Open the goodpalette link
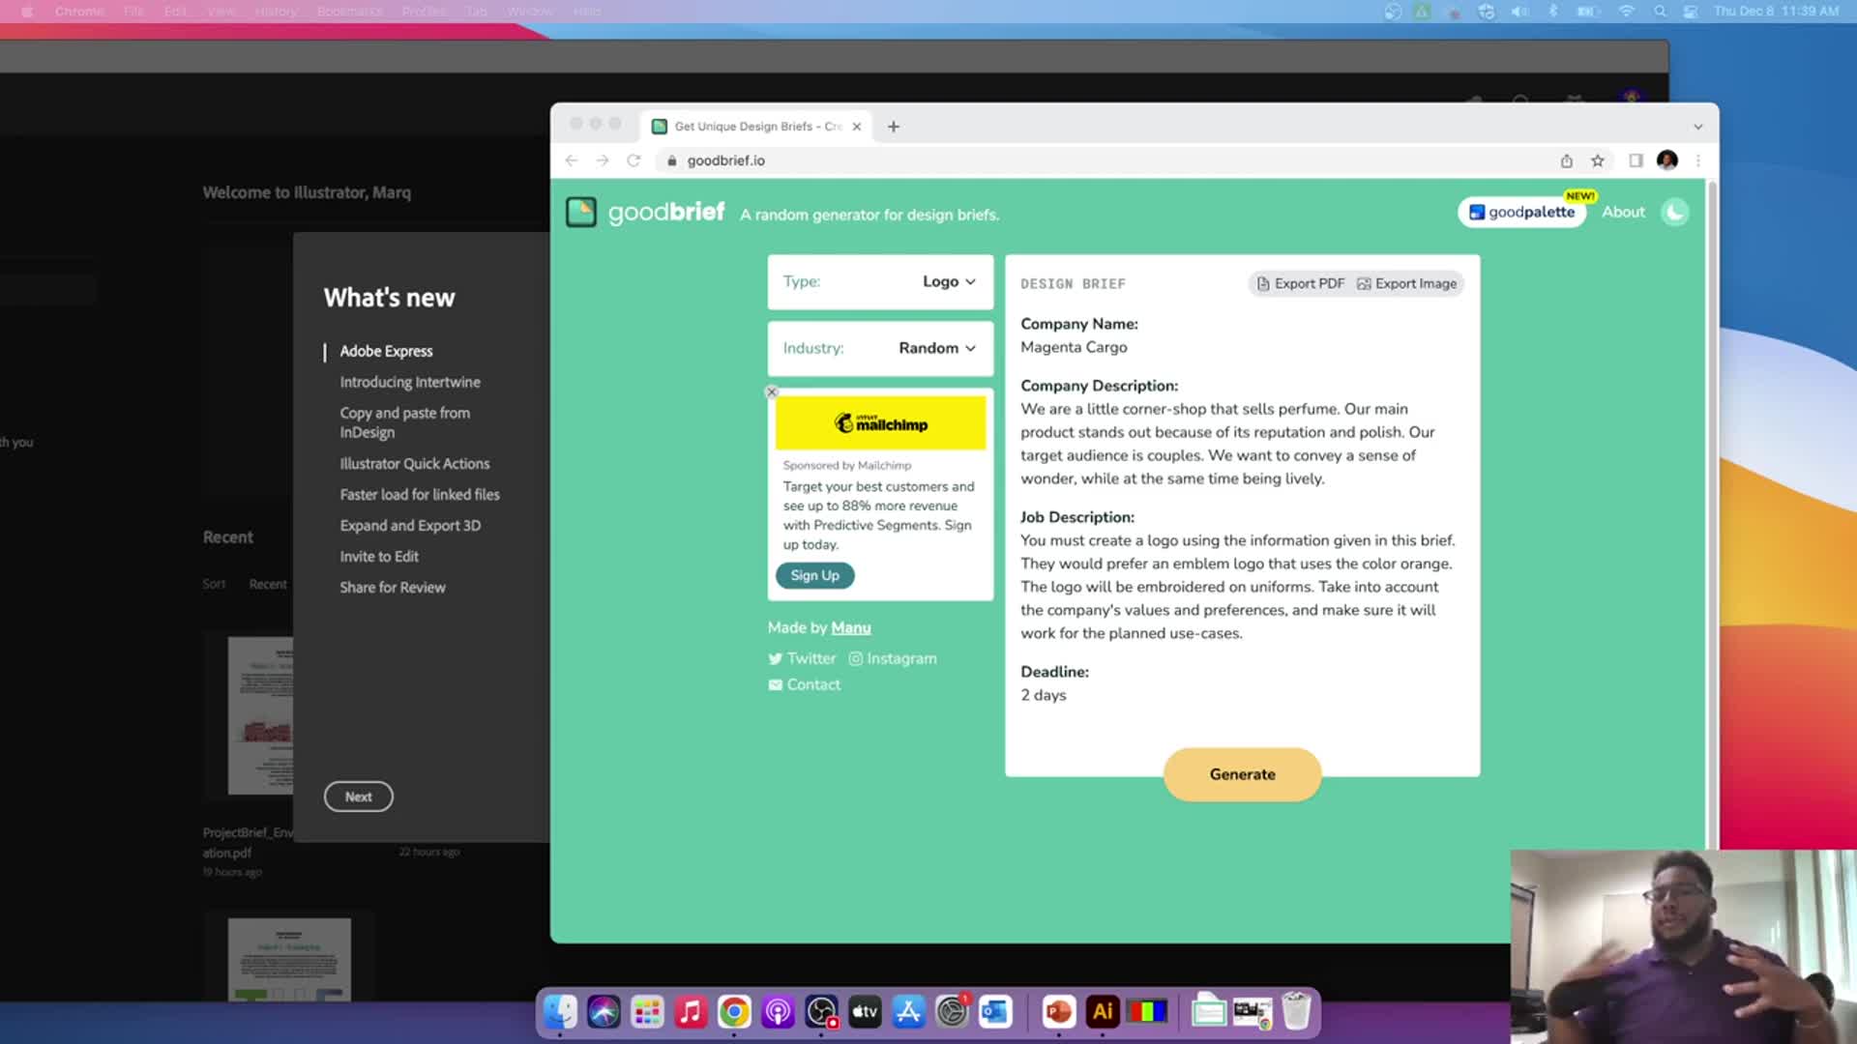Viewport: 1857px width, 1044px height. [x=1521, y=213]
